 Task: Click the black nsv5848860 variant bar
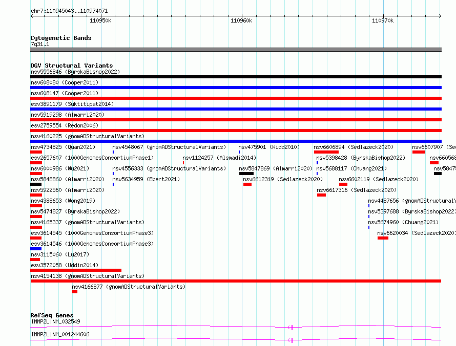click(36, 184)
